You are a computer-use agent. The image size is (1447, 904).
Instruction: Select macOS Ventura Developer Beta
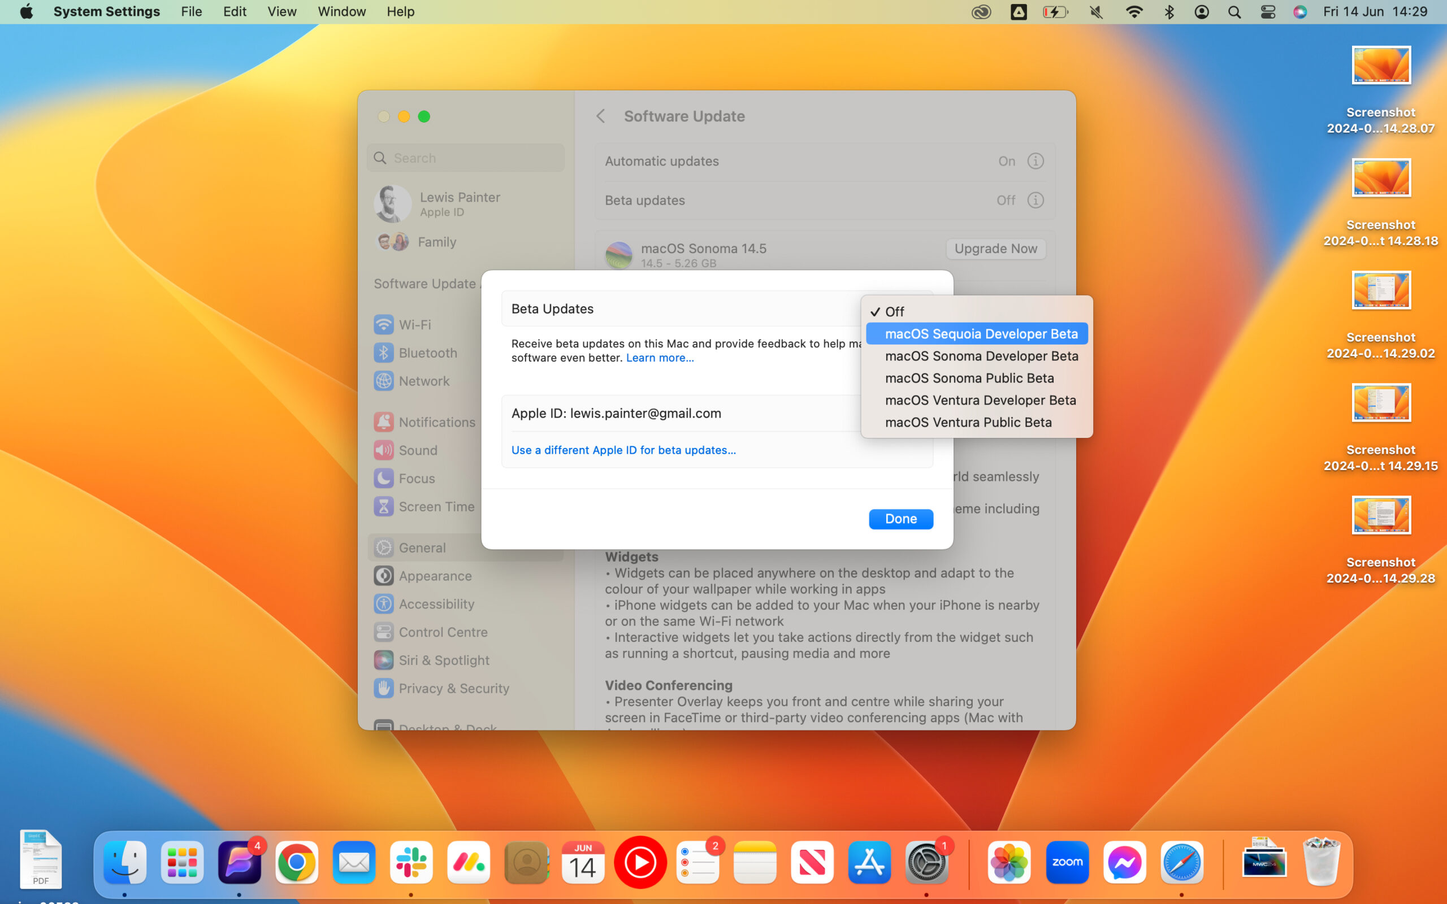(980, 400)
